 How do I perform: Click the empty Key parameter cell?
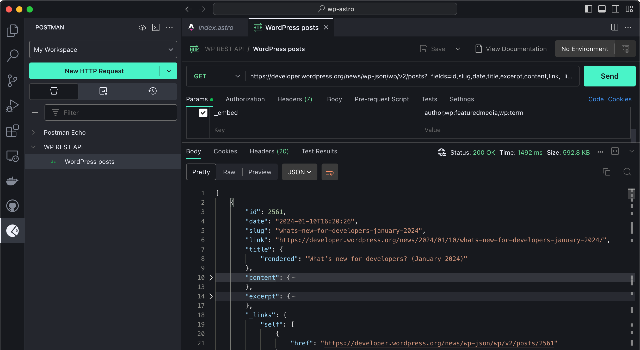click(315, 130)
